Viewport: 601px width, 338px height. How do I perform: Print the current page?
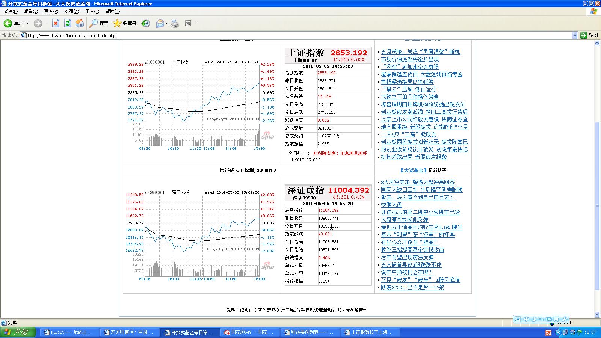click(x=175, y=23)
